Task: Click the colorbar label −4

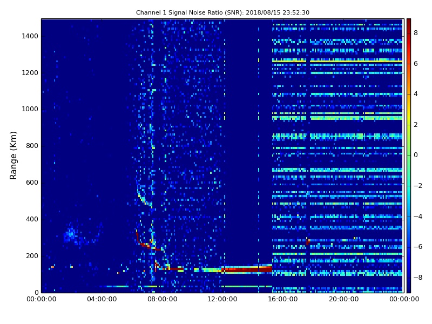Action: coord(418,217)
